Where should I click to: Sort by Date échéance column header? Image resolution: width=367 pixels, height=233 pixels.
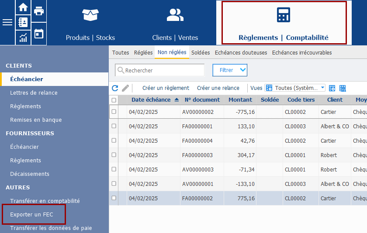[151, 100]
